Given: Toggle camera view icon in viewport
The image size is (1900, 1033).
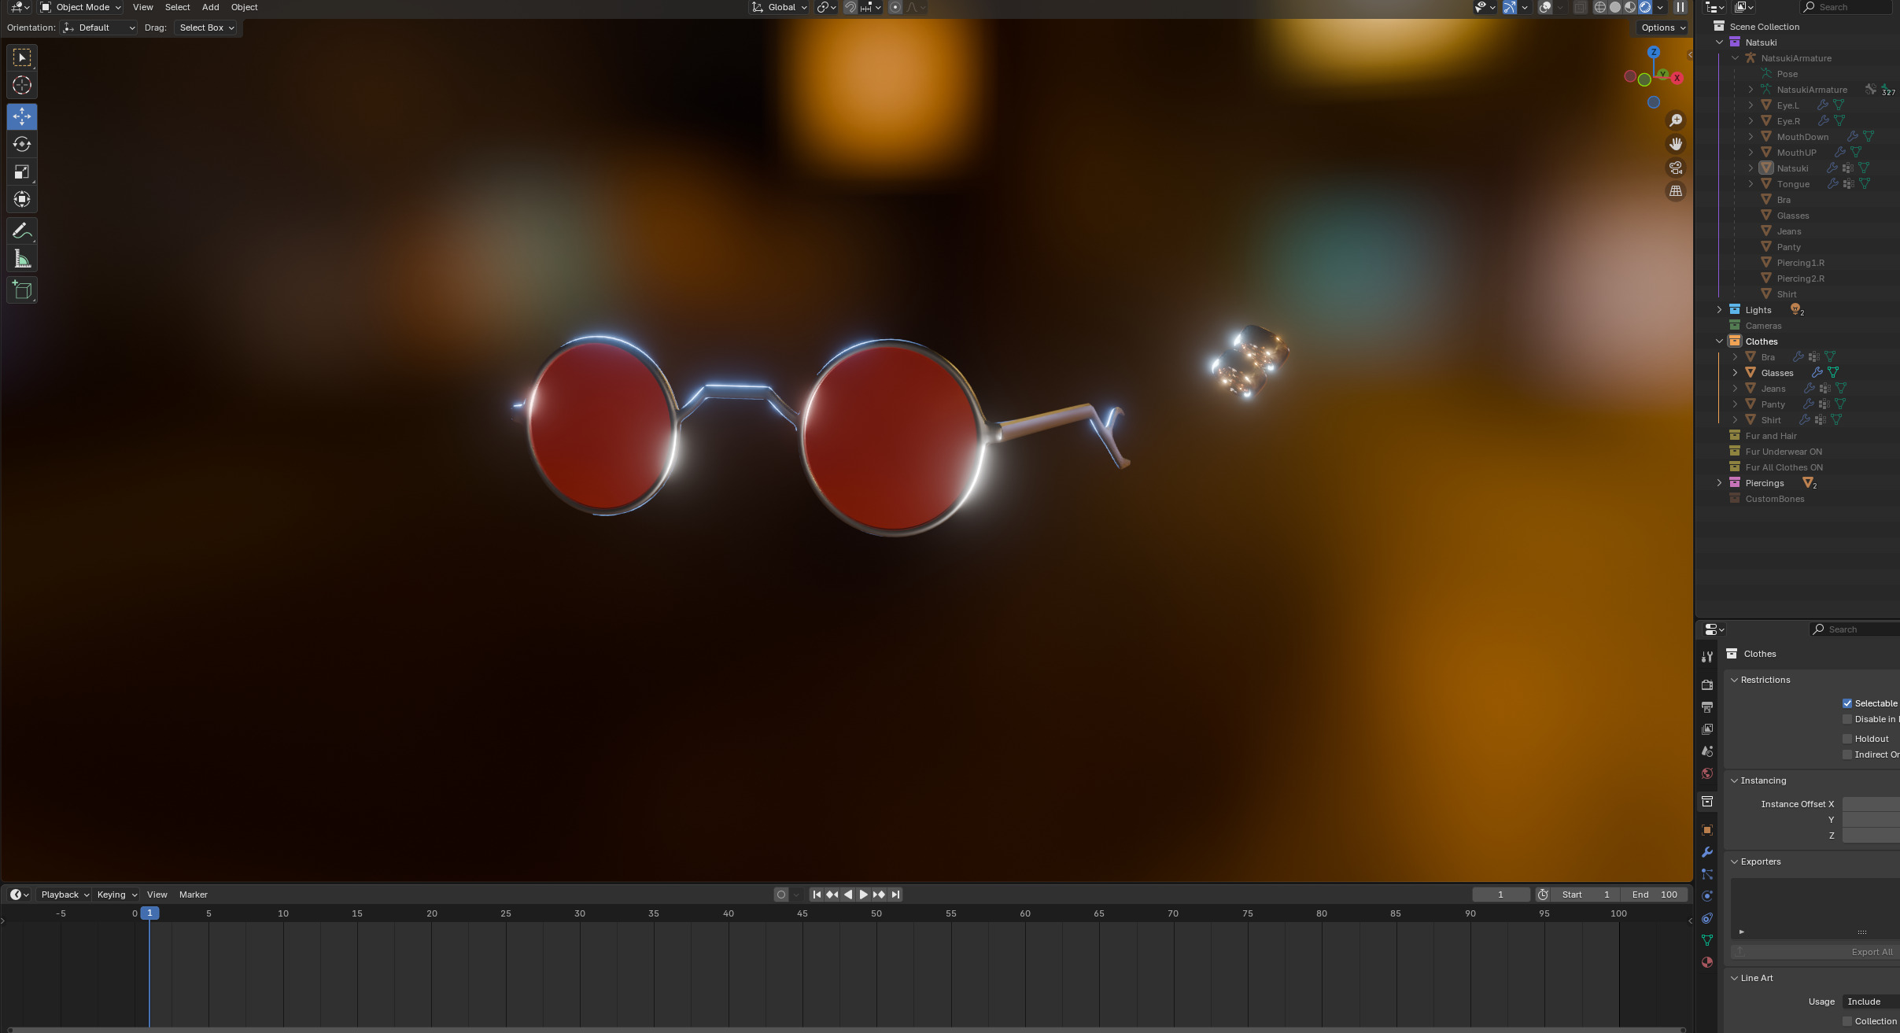Looking at the screenshot, I should (x=1676, y=168).
